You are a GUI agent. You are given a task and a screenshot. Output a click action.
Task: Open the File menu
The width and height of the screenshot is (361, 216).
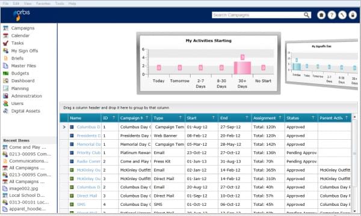[5, 4]
